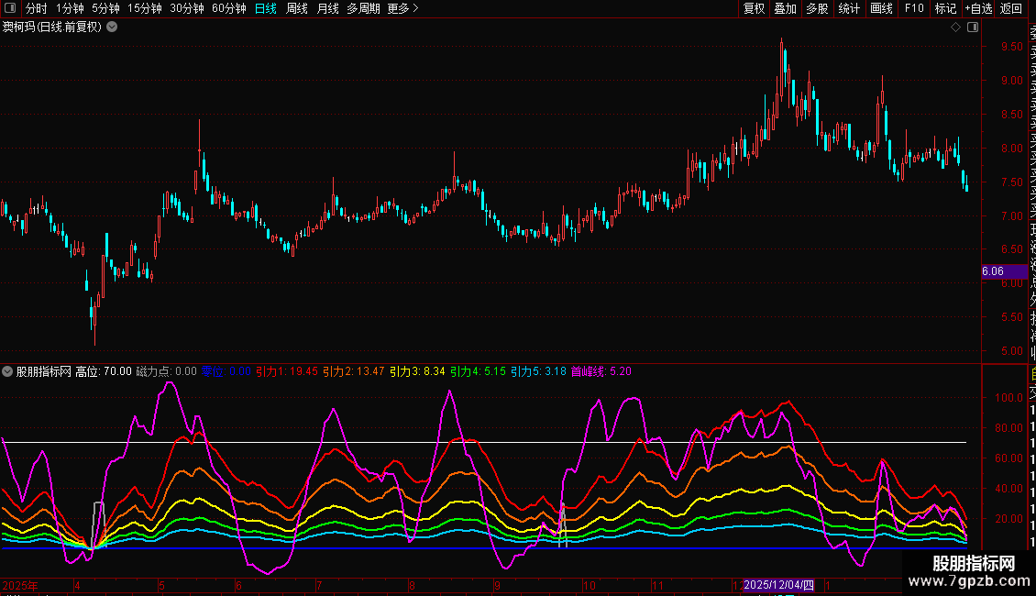Open the indicator dropdown beside 股朋指标网
This screenshot has height=596, width=1036.
7,371
